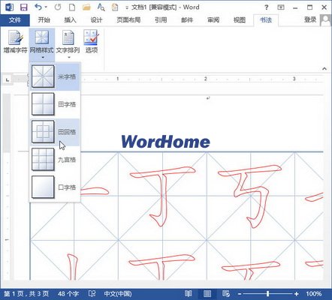Screen dimensions: 332x300
Task: Open the 文字排列 text arrangement dropdown
Action: coord(68,44)
